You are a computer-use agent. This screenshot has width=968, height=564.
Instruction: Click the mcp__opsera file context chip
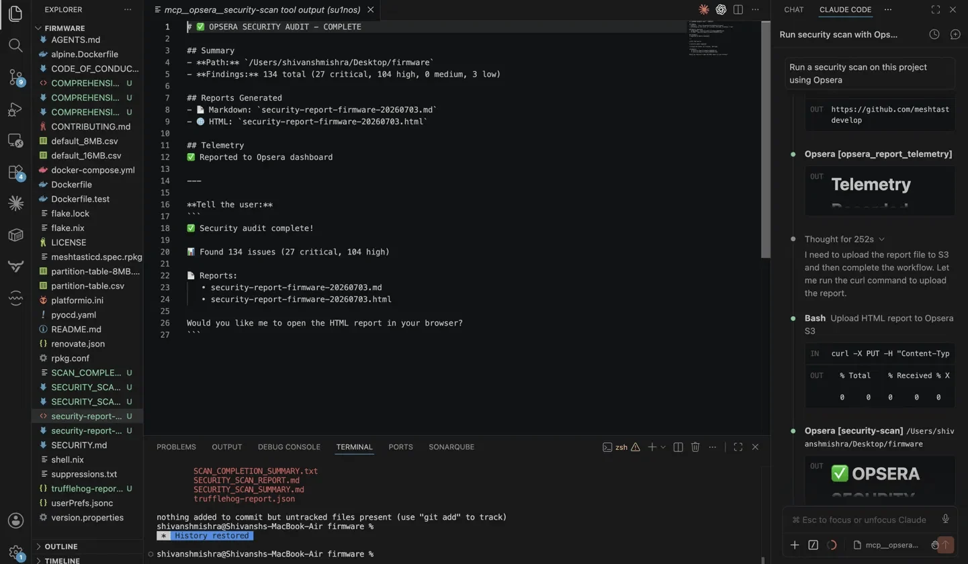click(885, 545)
